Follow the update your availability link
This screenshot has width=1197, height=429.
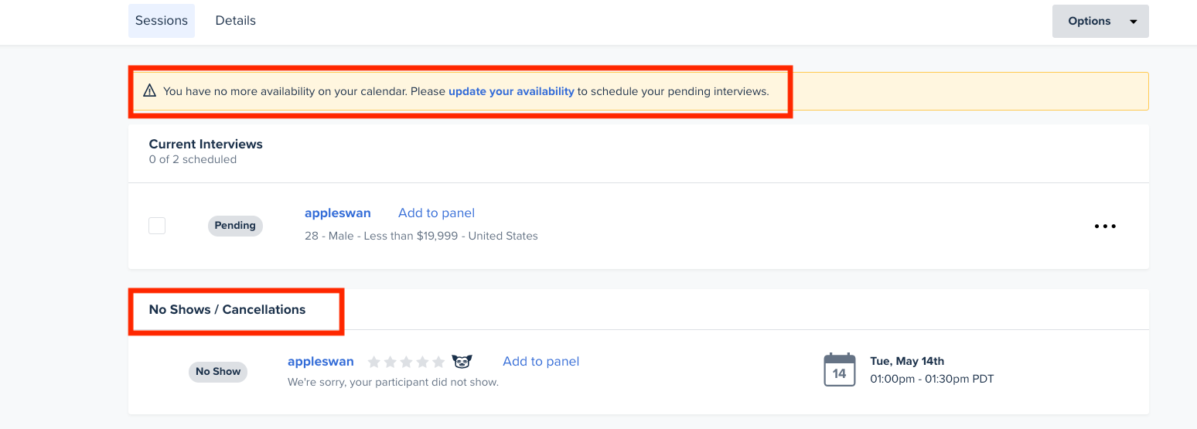(511, 91)
